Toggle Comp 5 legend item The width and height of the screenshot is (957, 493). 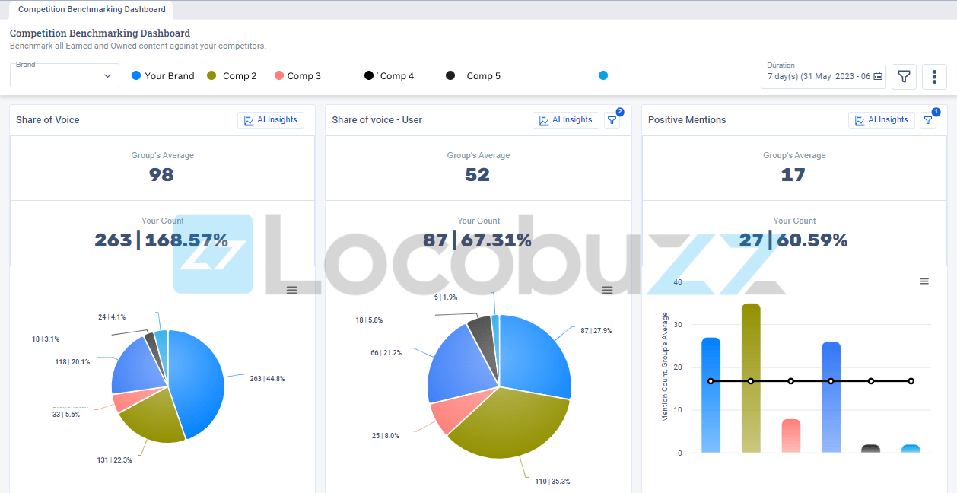[473, 76]
